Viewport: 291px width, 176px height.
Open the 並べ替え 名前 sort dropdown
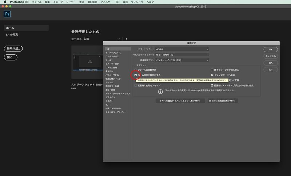point(101,39)
